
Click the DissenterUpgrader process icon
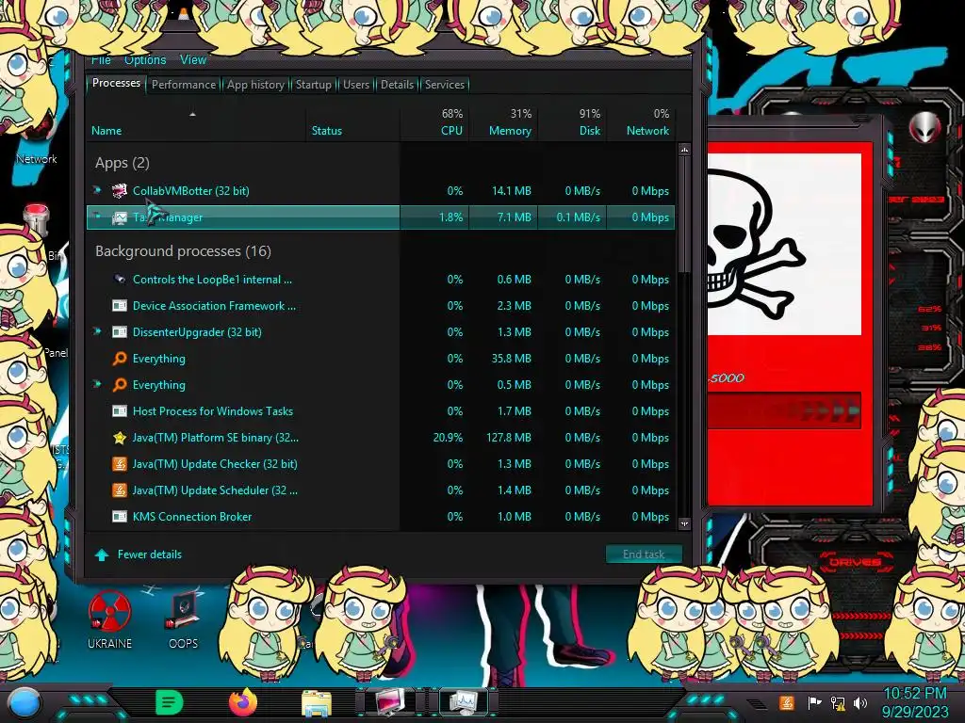click(120, 332)
